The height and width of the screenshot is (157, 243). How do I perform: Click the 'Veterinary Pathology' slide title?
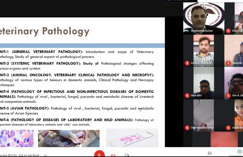tap(45, 31)
